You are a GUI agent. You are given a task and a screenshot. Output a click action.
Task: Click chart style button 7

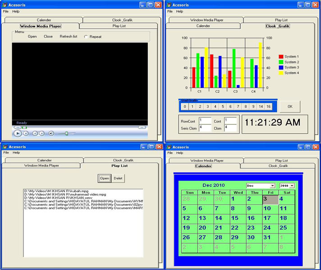coord(238,107)
